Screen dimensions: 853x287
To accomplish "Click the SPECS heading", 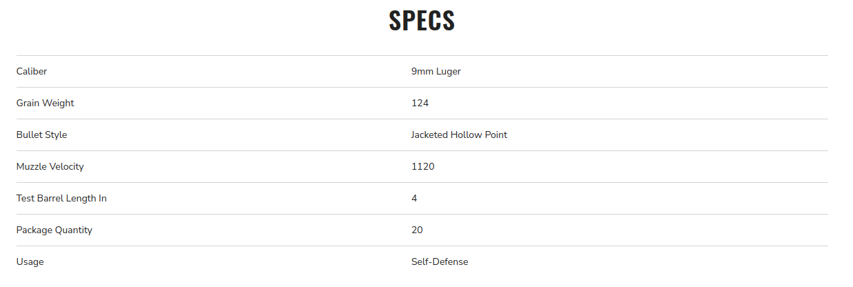I will [422, 21].
